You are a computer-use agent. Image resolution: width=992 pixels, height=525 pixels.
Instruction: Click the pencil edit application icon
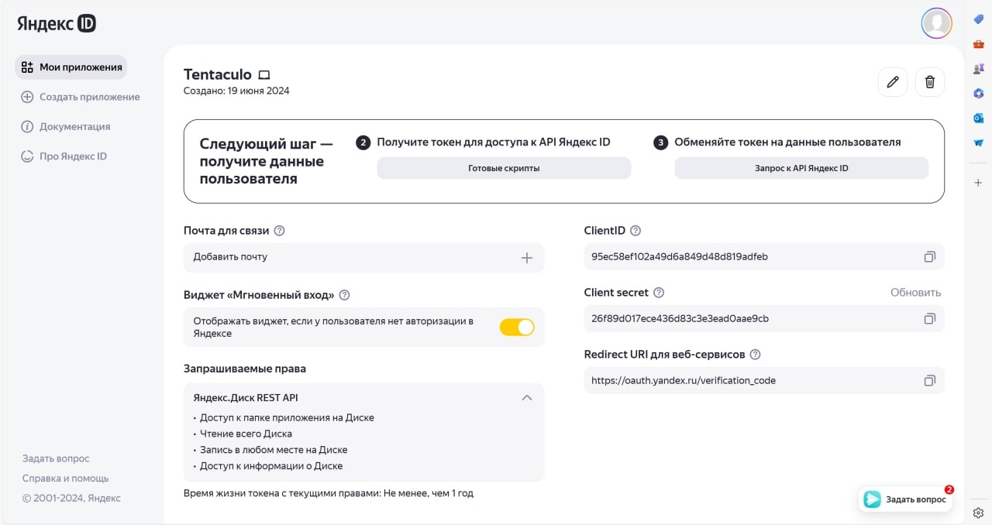[x=893, y=82]
